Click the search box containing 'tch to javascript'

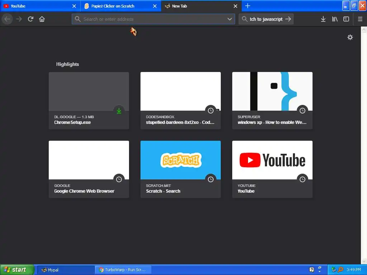pos(266,19)
